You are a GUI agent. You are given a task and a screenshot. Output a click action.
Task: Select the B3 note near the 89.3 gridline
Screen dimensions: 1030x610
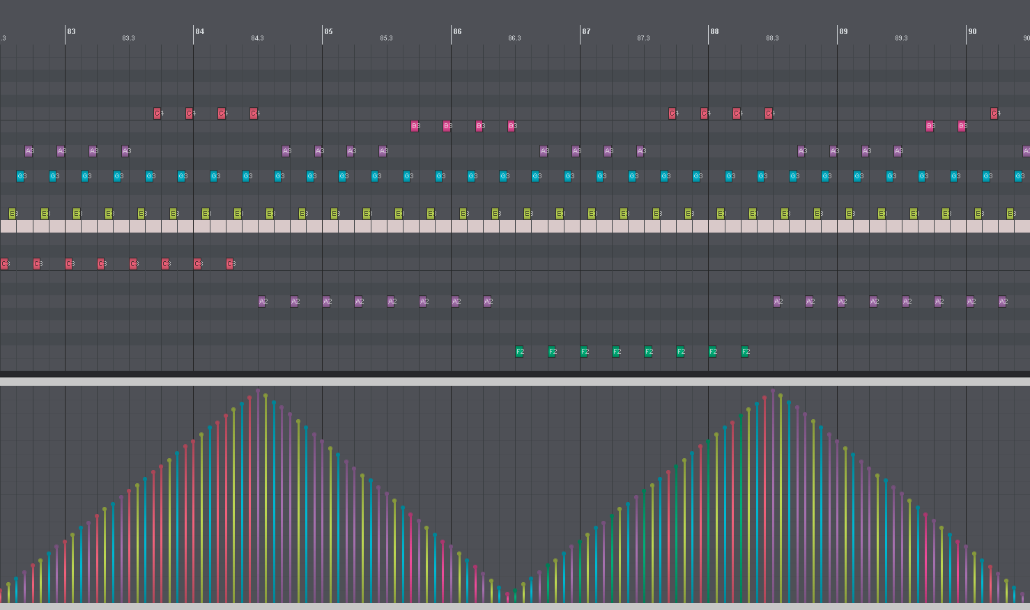click(929, 126)
